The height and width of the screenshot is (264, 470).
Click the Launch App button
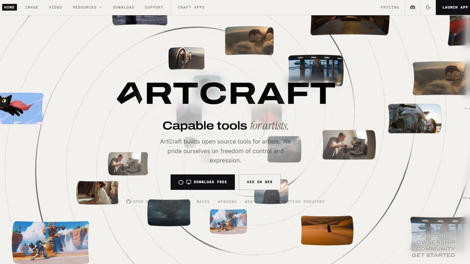453,7
